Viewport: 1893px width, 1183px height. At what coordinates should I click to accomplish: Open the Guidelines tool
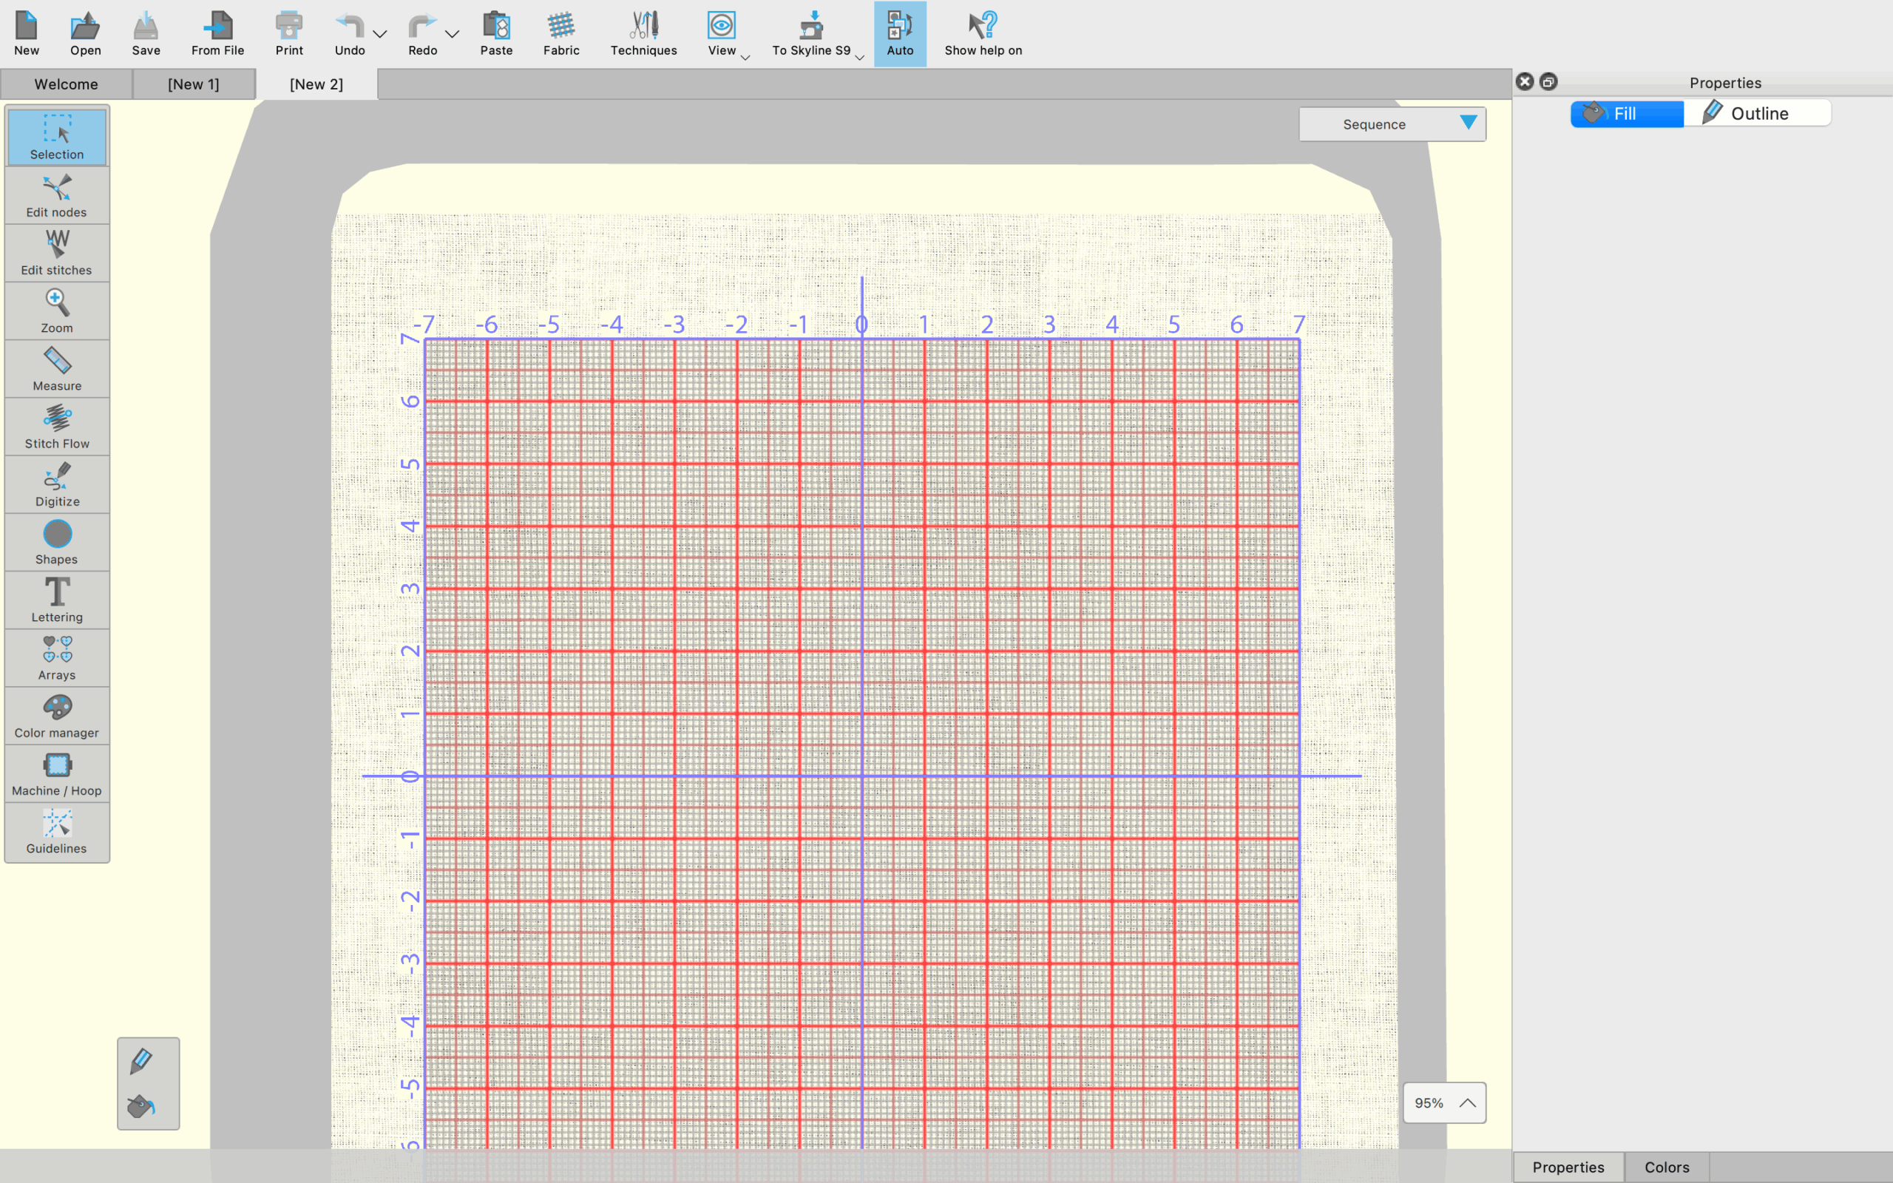coord(56,833)
